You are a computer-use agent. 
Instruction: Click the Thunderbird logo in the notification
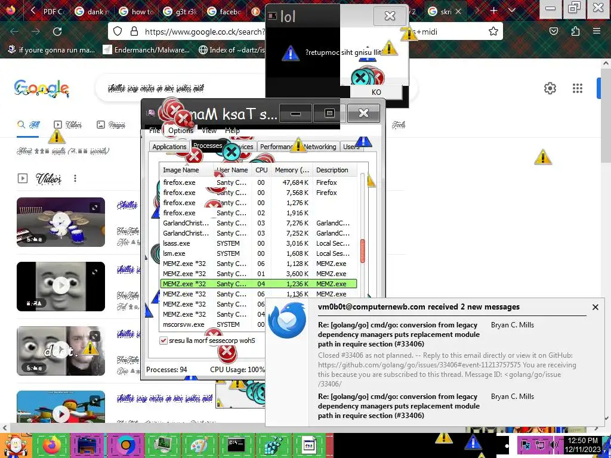(287, 320)
